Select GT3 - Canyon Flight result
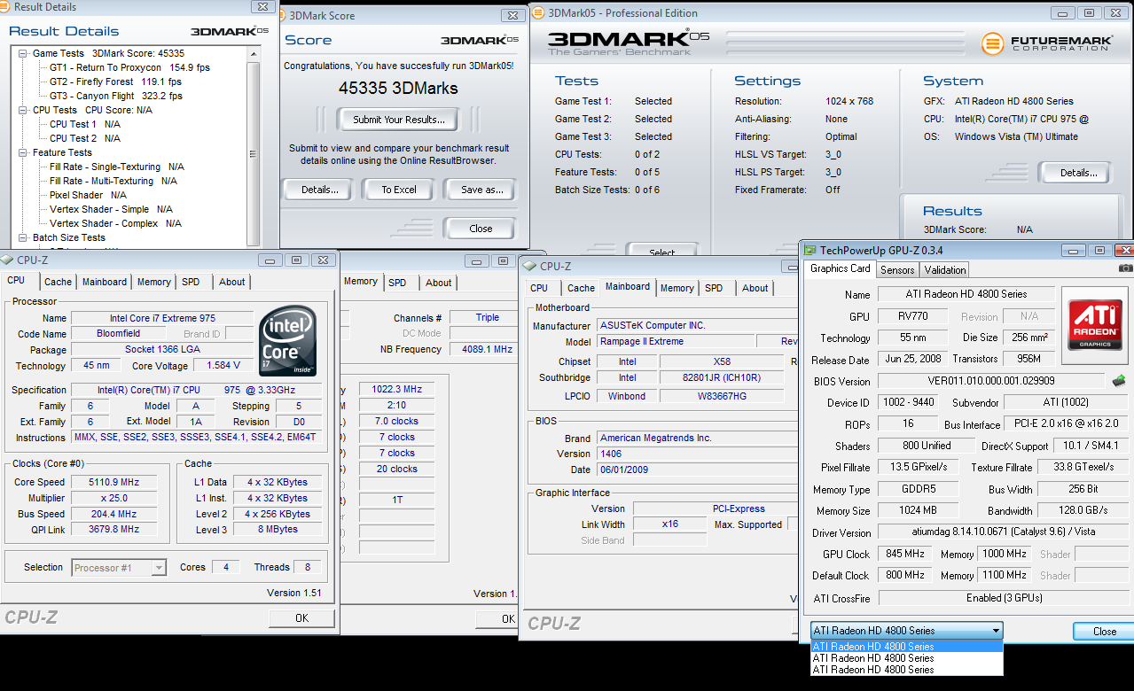This screenshot has width=1134, height=691. tap(116, 96)
